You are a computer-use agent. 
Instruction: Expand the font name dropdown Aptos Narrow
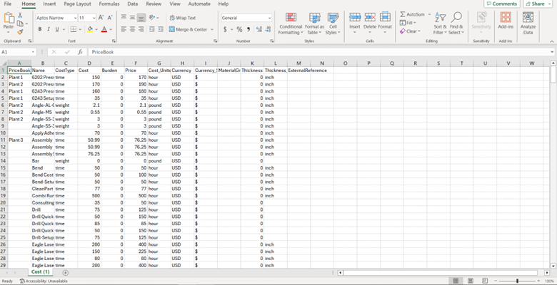tap(73, 18)
